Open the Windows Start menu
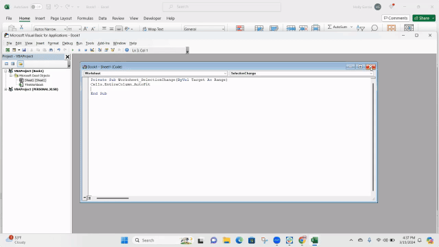 point(124,240)
